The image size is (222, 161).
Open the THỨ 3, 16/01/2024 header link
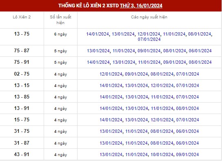point(141,6)
